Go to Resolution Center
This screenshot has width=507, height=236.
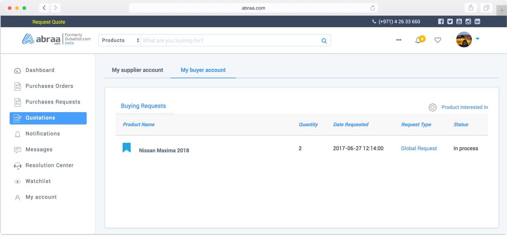click(49, 165)
